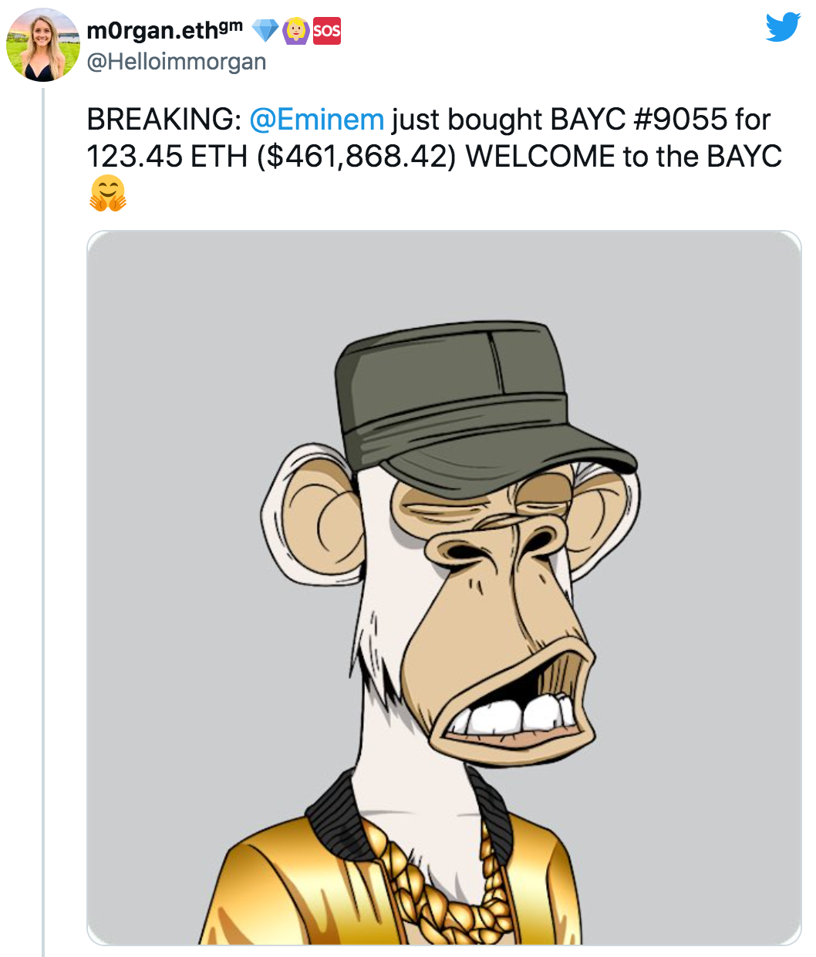Click the WELCOME to the BAYC text
Viewport: 816px width, 957px height.
tap(623, 157)
